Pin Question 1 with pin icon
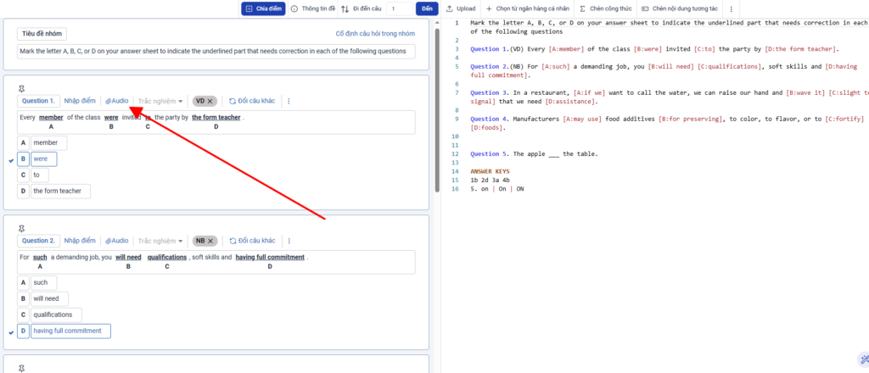The image size is (869, 373). [x=21, y=88]
